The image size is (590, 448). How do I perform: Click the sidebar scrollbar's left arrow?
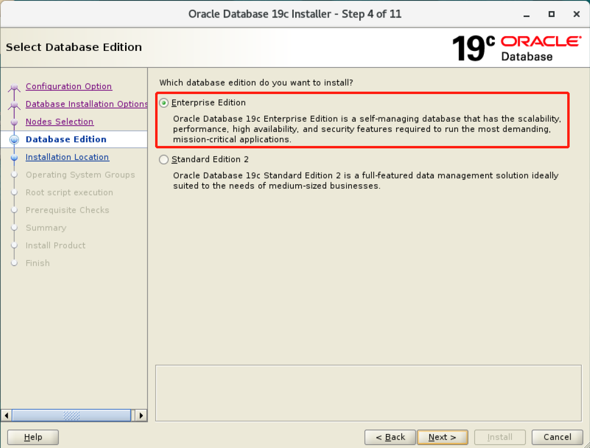click(x=6, y=416)
